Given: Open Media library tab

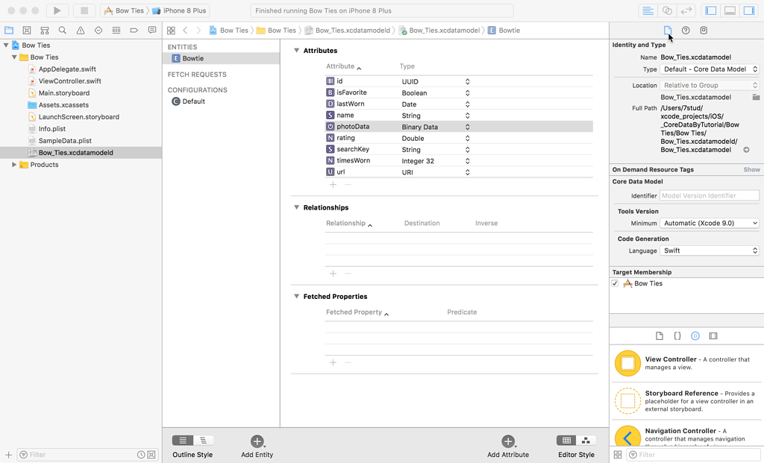Looking at the screenshot, I should point(713,336).
